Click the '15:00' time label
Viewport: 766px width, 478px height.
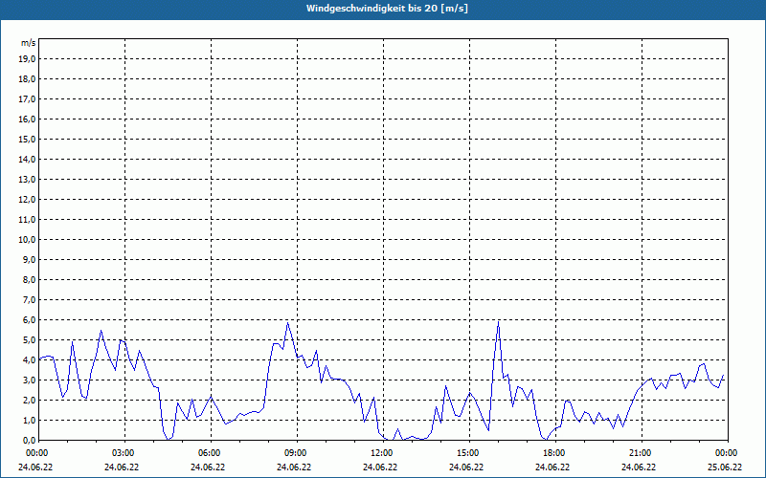pos(468,453)
